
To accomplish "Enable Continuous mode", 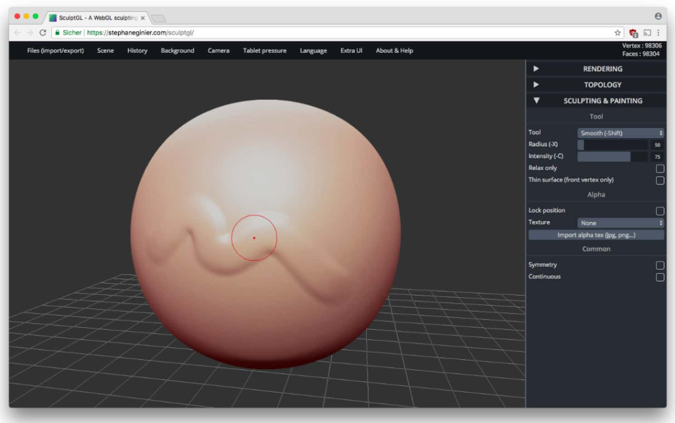I will coord(660,277).
